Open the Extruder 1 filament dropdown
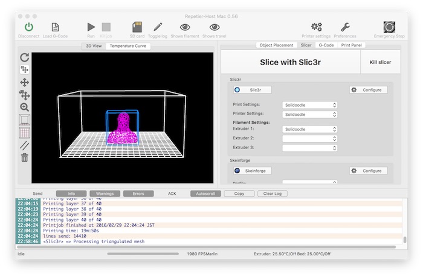This screenshot has width=423, height=277. click(309, 129)
